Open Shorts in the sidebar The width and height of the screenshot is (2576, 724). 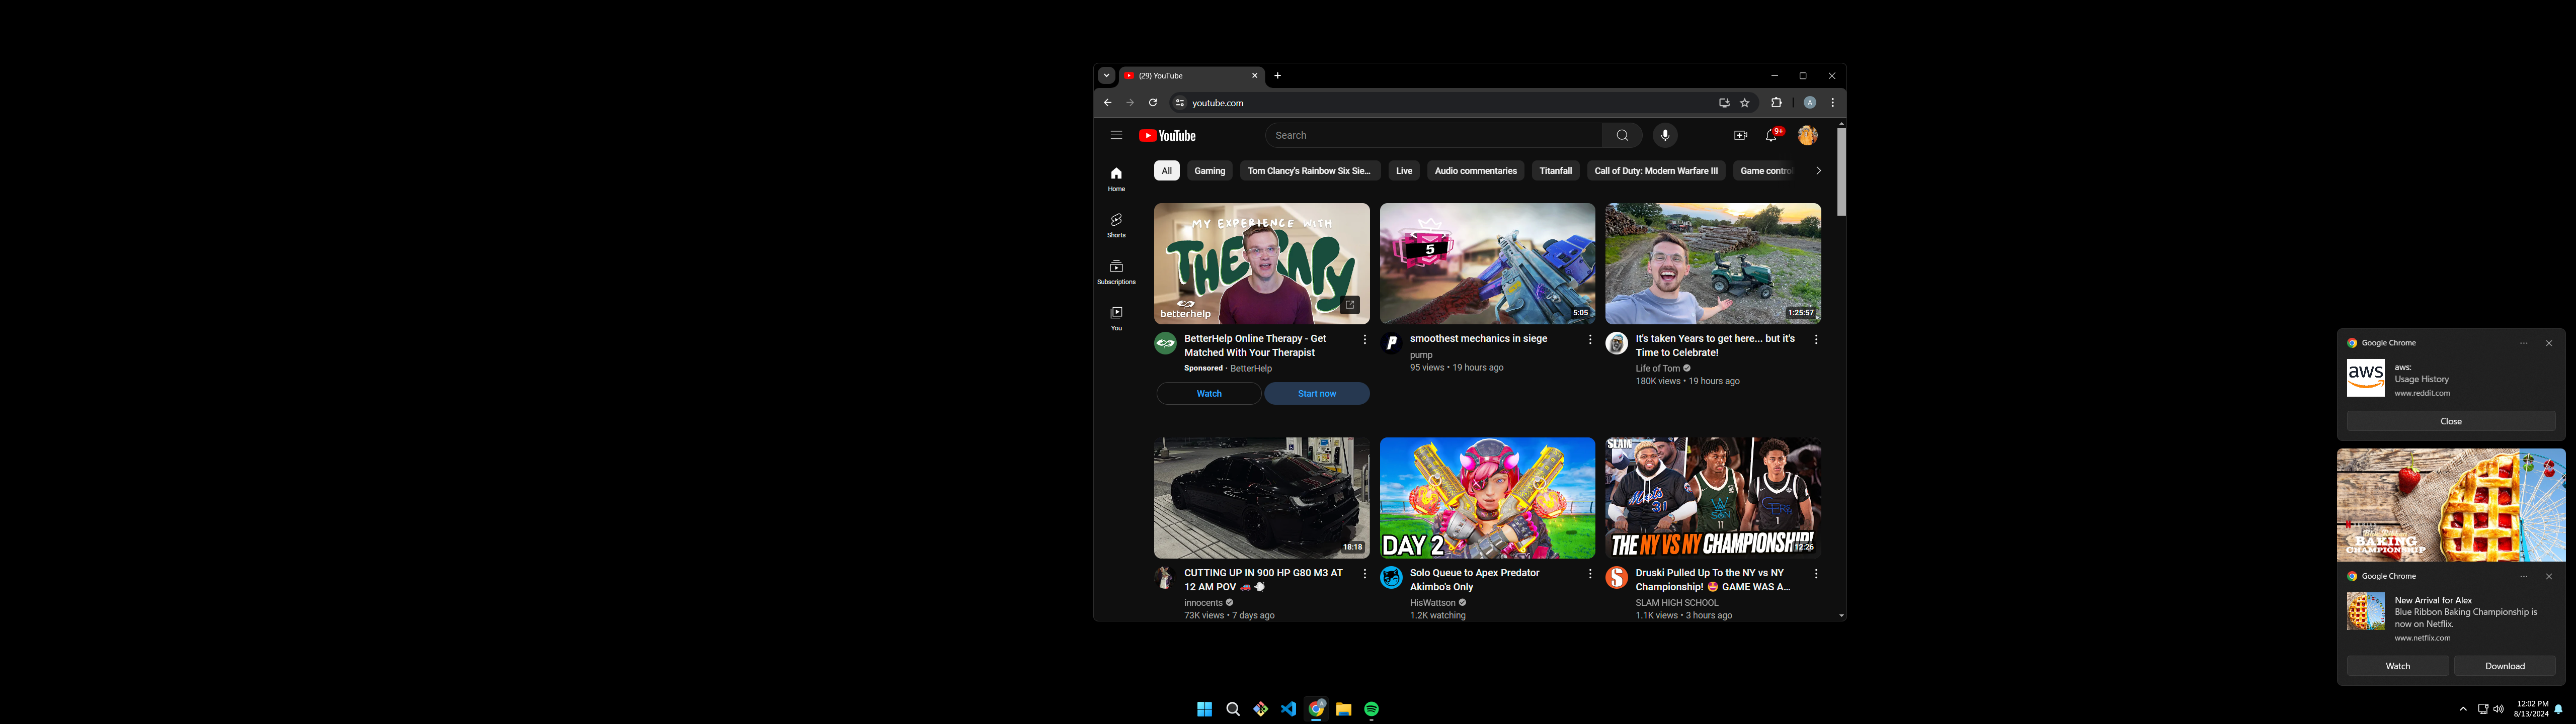pos(1116,225)
